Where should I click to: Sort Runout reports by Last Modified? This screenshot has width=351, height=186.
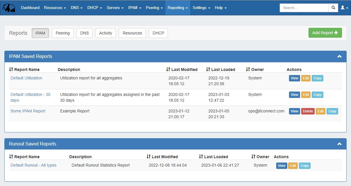162,157
